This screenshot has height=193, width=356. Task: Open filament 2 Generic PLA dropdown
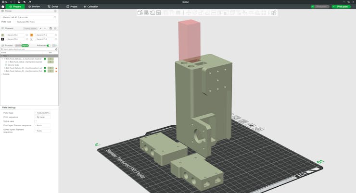[44, 35]
